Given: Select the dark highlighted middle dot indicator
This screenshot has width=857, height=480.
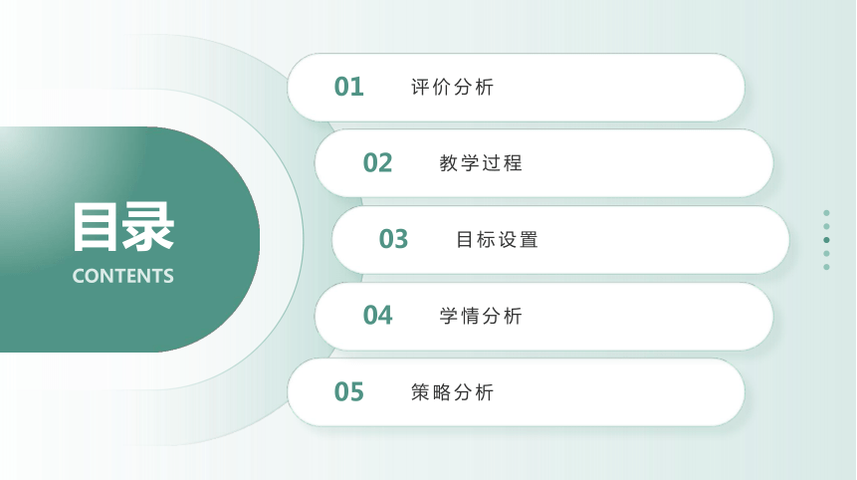Looking at the screenshot, I should (826, 240).
